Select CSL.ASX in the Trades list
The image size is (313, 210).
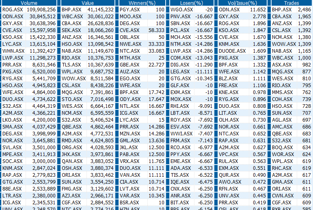[x=281, y=30]
